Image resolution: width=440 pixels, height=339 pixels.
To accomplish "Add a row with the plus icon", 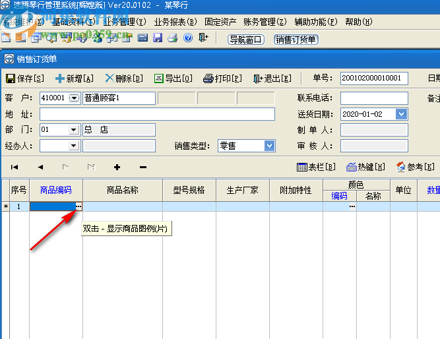I will [x=117, y=168].
